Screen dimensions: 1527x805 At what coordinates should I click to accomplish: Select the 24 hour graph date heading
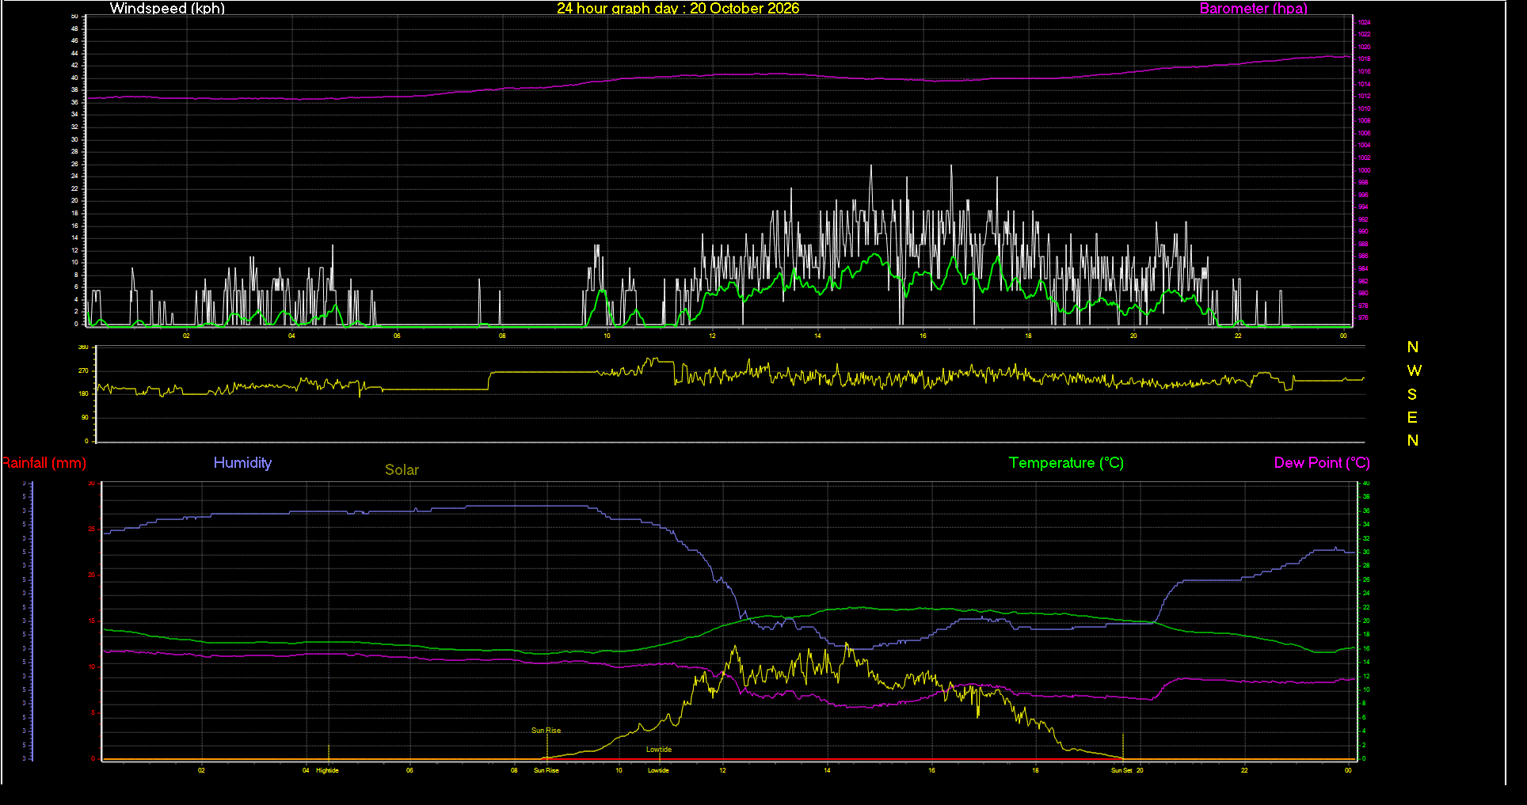pyautogui.click(x=678, y=8)
